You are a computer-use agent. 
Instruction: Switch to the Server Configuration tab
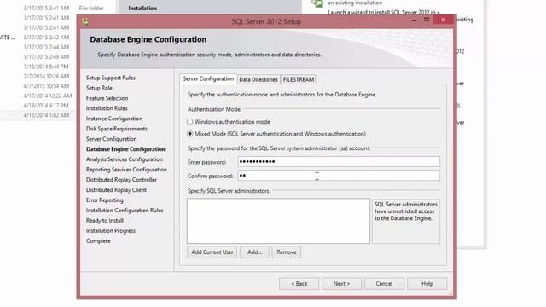[x=208, y=79]
